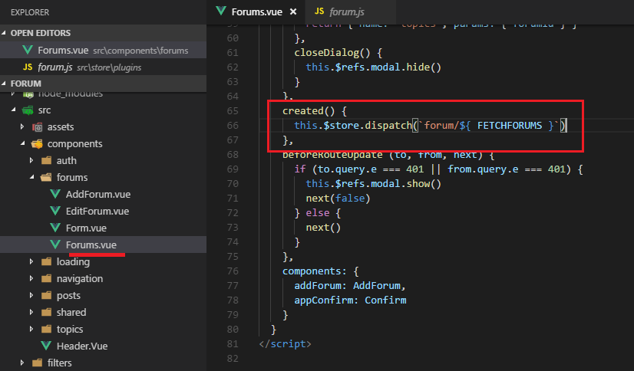Select the Forums.vue editor tab
This screenshot has width=634, height=371.
click(x=256, y=11)
